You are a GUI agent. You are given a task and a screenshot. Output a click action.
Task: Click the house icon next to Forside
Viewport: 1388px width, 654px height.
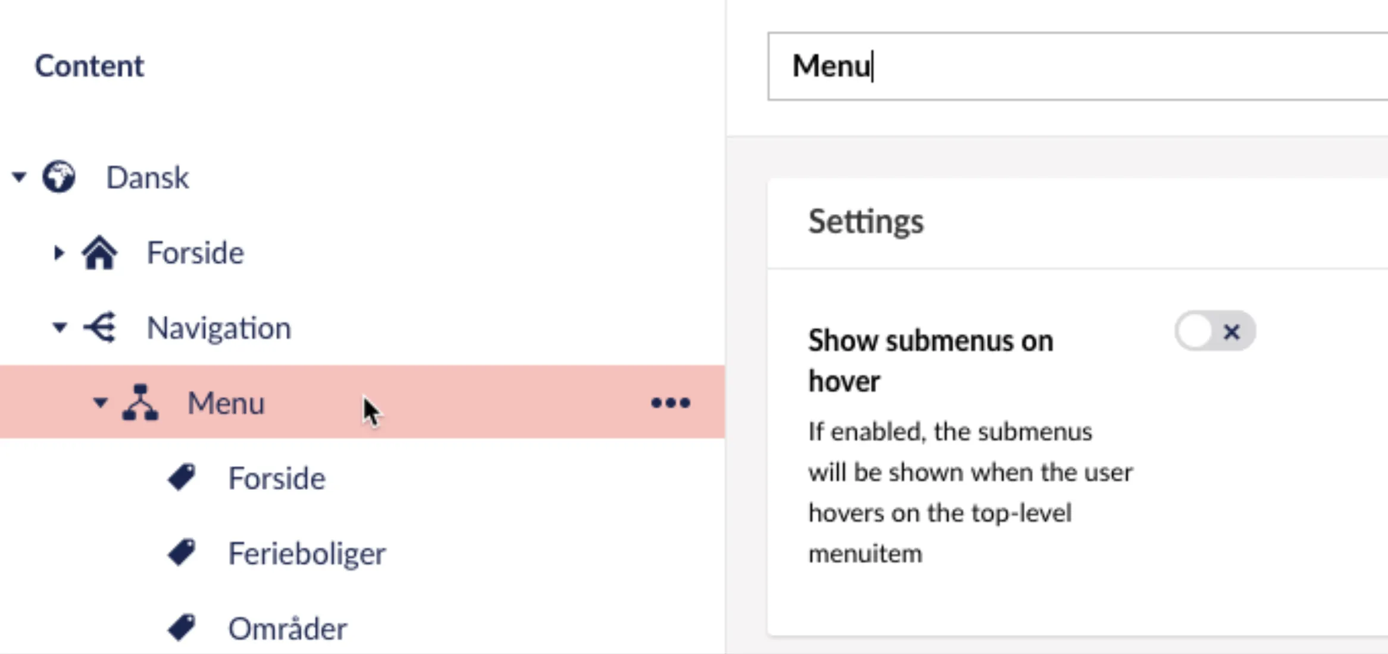(99, 253)
